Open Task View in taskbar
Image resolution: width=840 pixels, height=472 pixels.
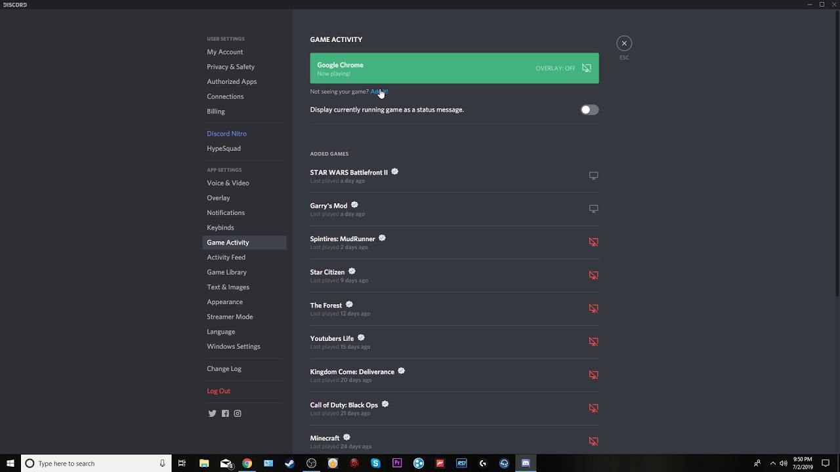tap(182, 463)
